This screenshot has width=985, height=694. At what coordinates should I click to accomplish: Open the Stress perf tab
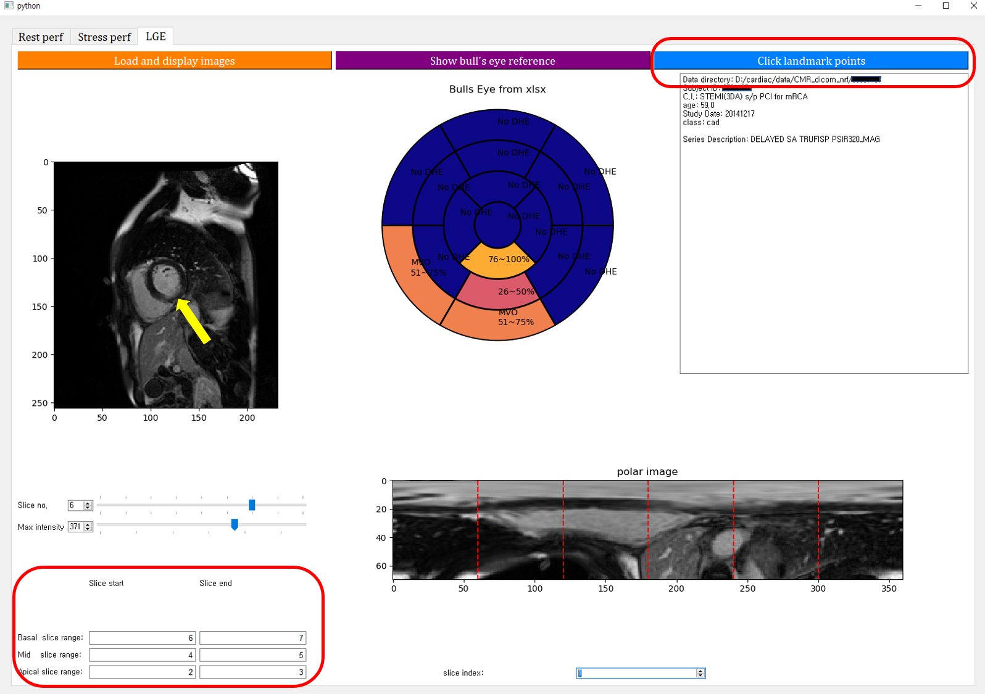[104, 37]
